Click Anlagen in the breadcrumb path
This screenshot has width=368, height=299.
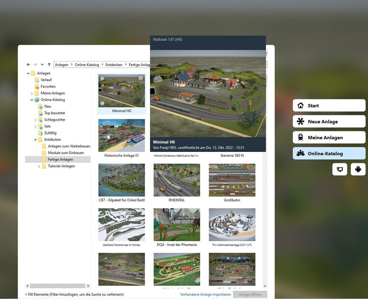coord(61,65)
